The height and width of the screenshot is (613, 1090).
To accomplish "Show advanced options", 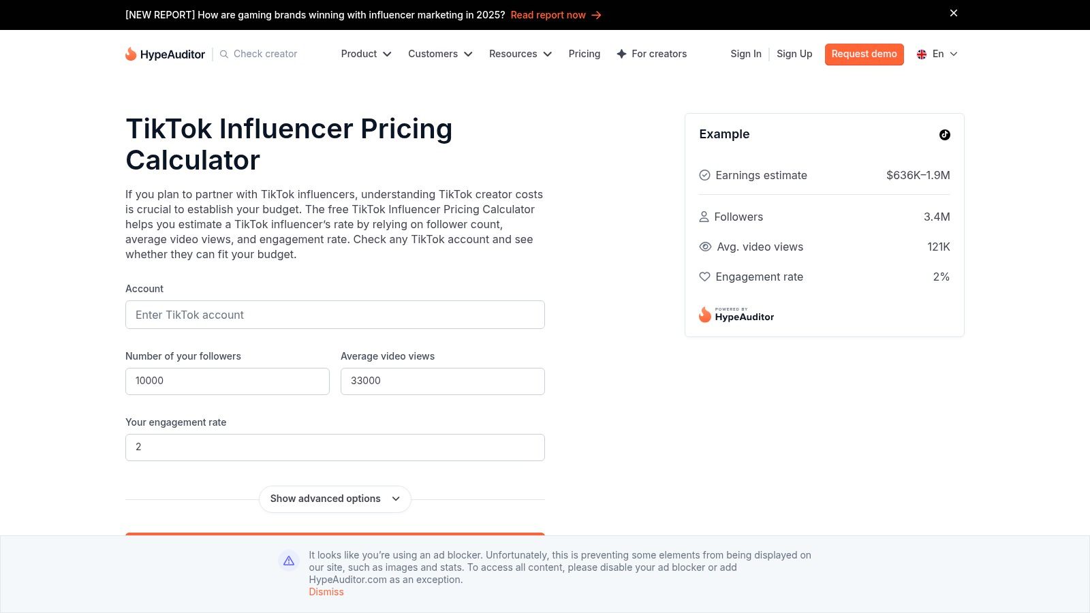I will coord(334,499).
